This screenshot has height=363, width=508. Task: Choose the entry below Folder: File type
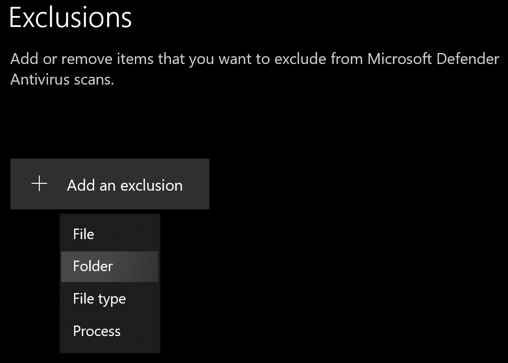click(x=99, y=299)
